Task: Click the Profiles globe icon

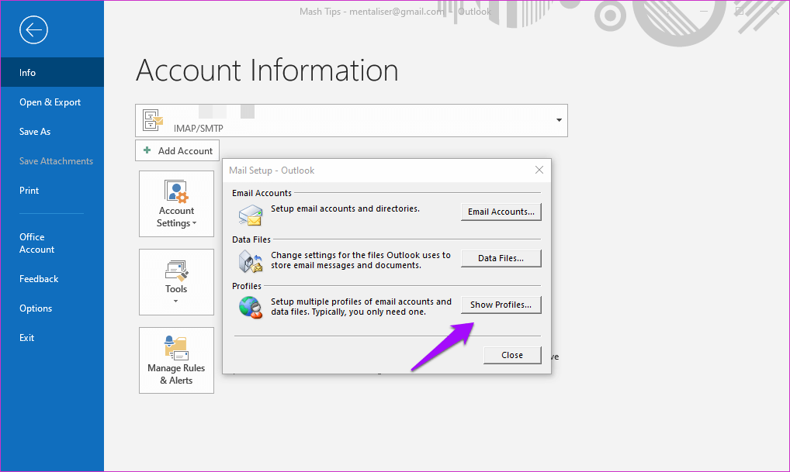Action: tap(250, 307)
